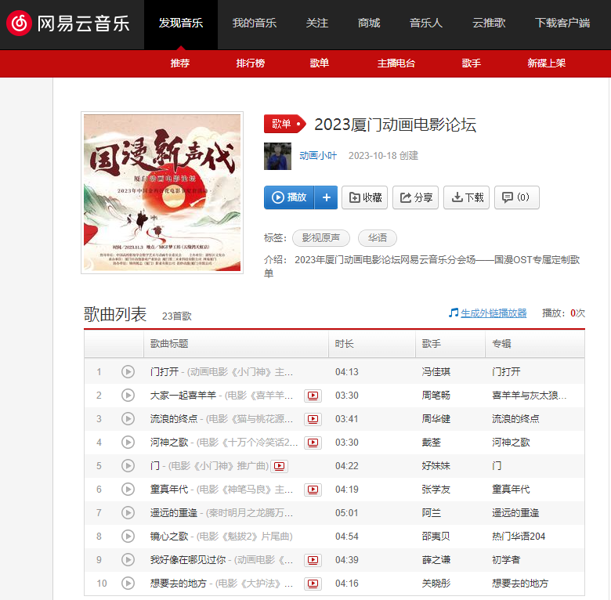The width and height of the screenshot is (611, 600).
Task: Open the 关注 tab
Action: (316, 23)
